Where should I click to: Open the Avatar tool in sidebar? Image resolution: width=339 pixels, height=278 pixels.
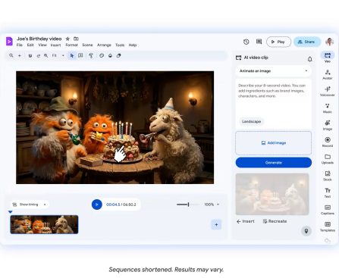point(328,74)
